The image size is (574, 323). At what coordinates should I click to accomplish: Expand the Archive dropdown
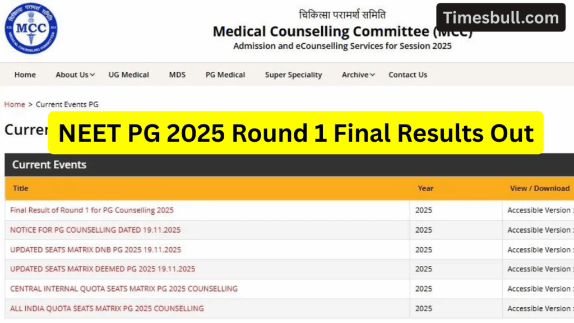(x=358, y=75)
